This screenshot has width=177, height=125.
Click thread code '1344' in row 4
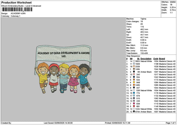[x=156, y=69]
